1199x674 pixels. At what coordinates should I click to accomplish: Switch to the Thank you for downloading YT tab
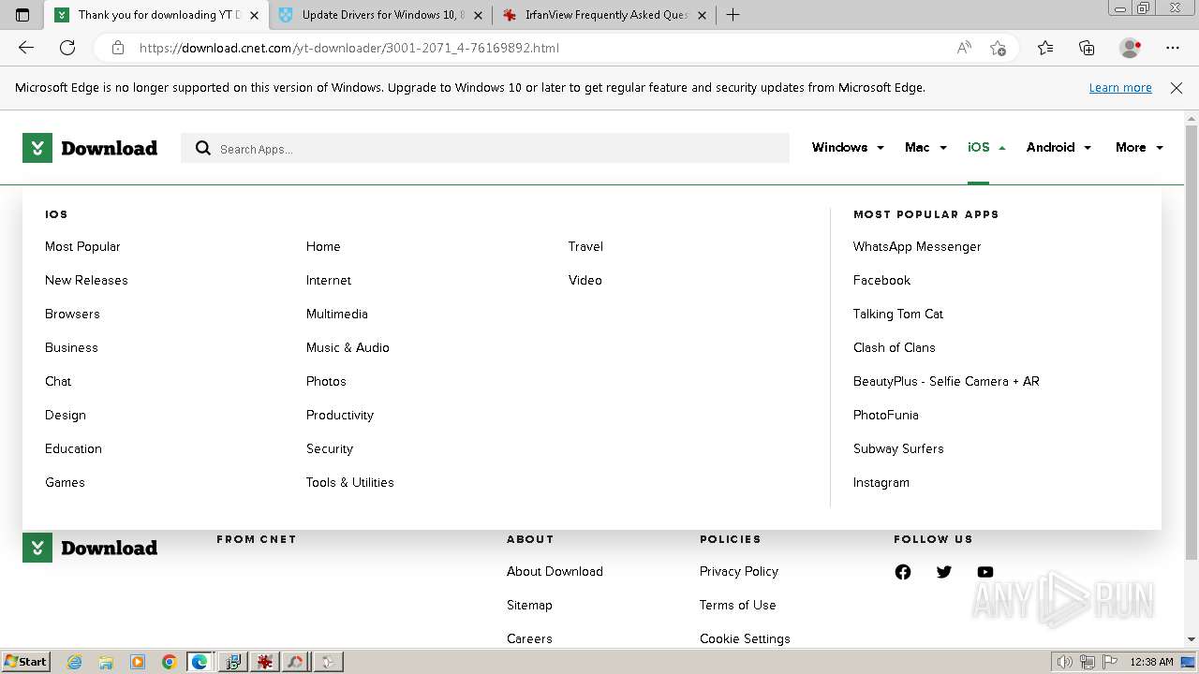point(157,15)
